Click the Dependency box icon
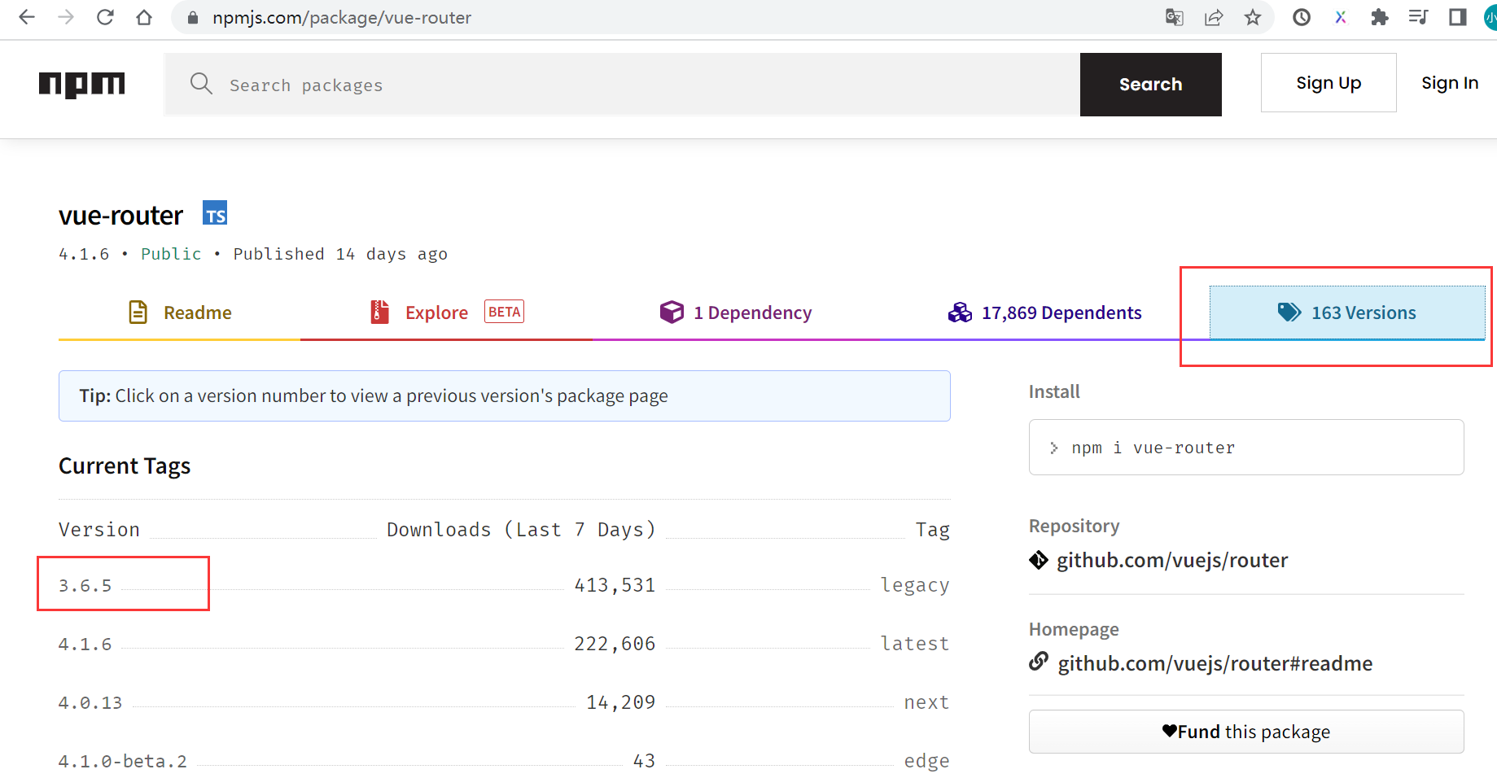This screenshot has height=778, width=1497. pyautogui.click(x=672, y=312)
